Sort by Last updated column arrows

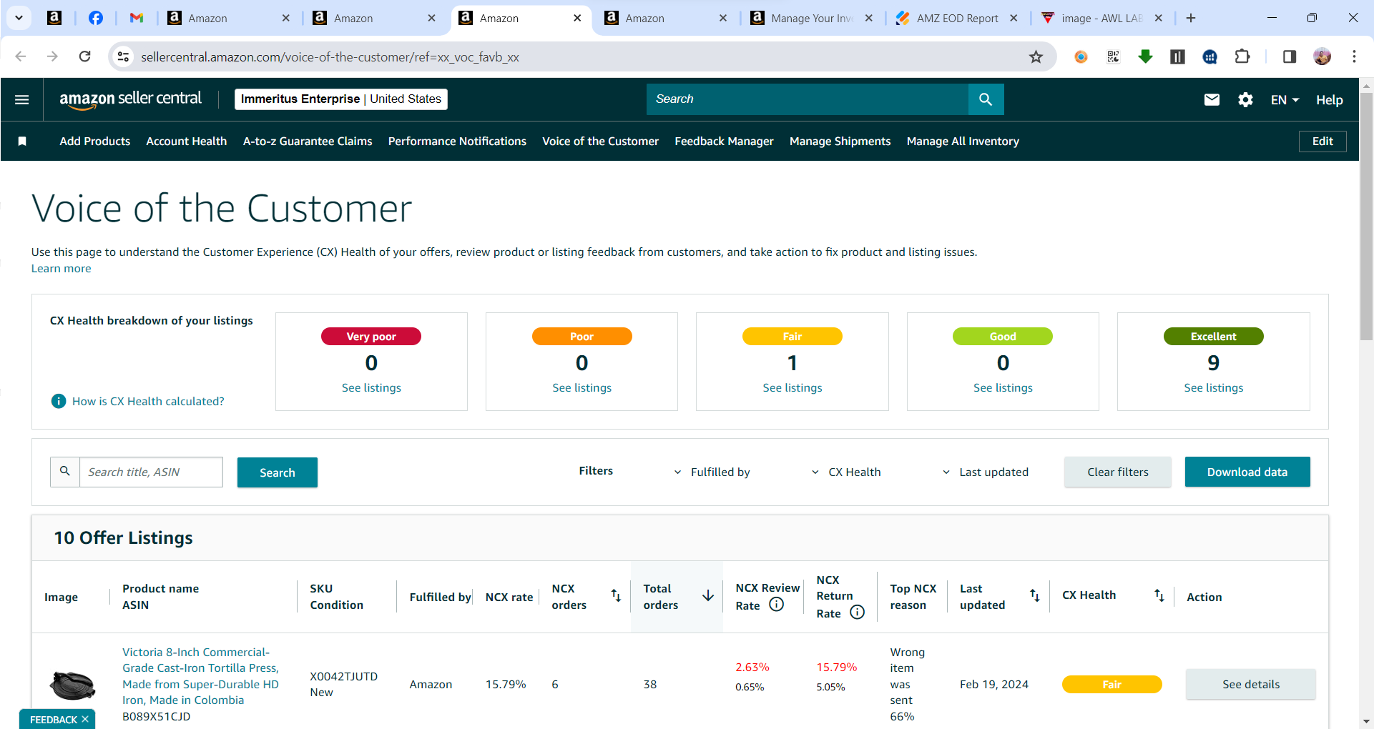[x=1034, y=595]
